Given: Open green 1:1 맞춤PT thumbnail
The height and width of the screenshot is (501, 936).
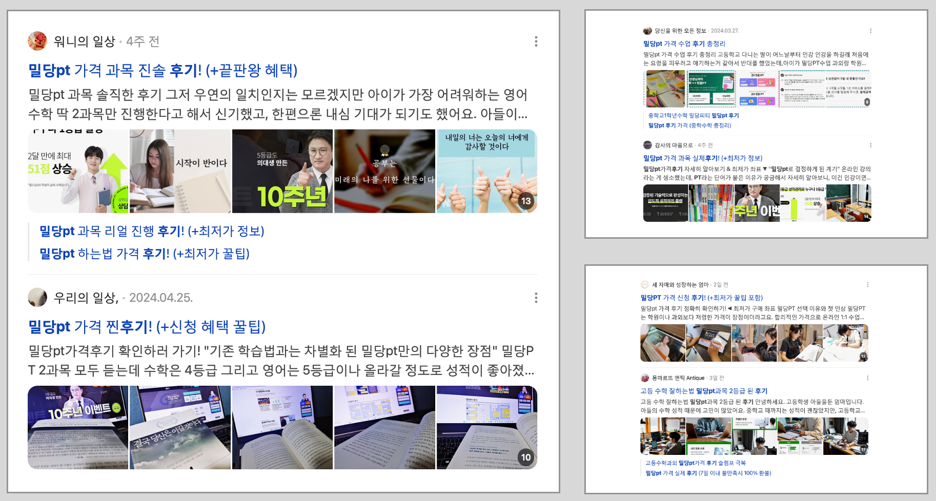Looking at the screenshot, I should [711, 89].
